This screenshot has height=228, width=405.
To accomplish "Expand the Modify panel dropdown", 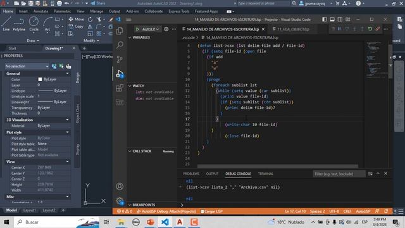I will (x=91, y=41).
